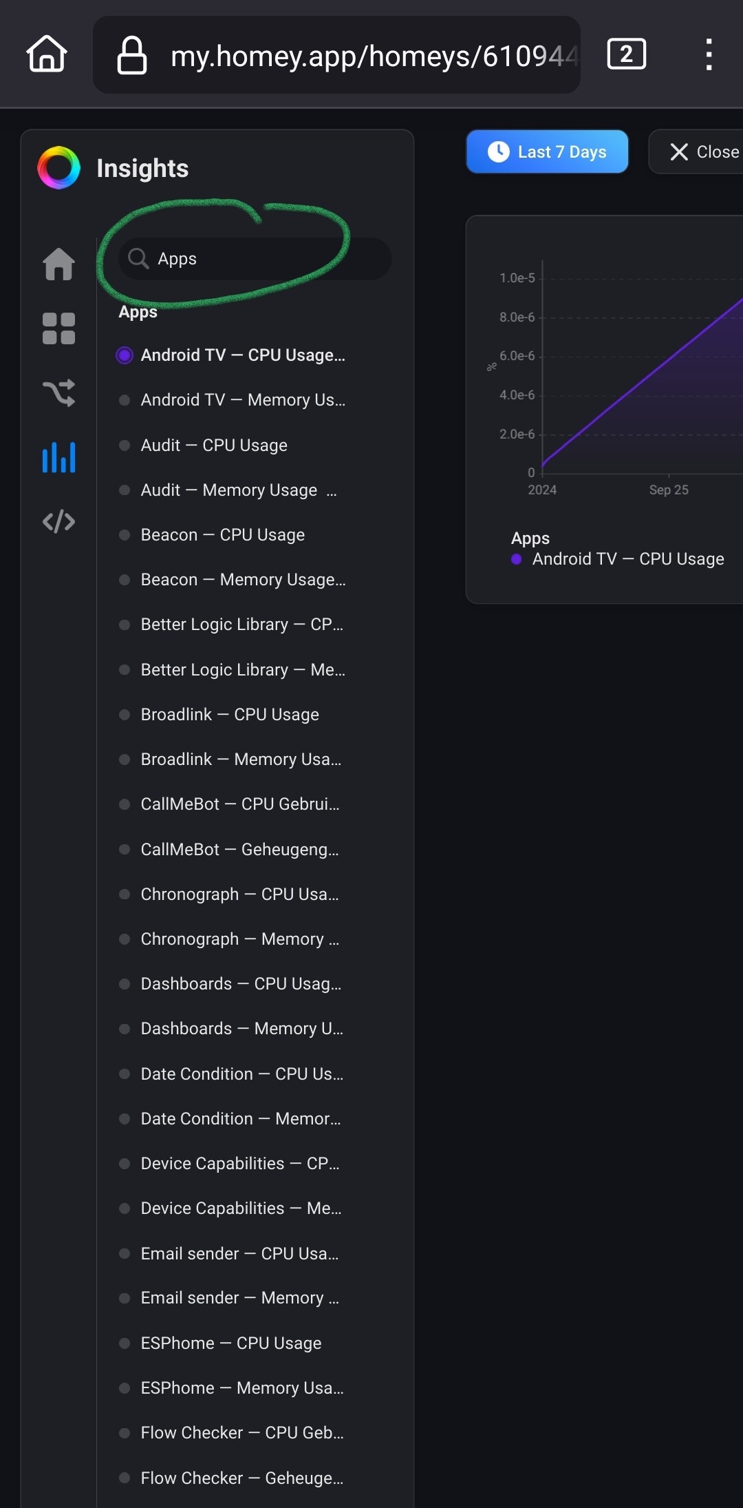743x1508 pixels.
Task: Click the Homey rainbow logo
Action: (59, 168)
